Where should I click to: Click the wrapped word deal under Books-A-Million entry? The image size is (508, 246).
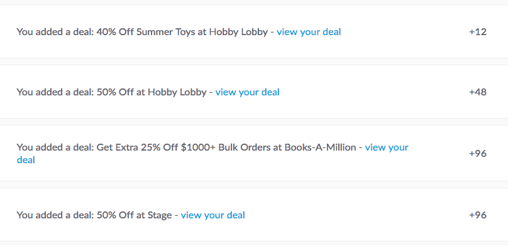click(x=26, y=159)
